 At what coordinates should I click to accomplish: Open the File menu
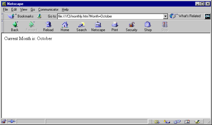pos(5,9)
